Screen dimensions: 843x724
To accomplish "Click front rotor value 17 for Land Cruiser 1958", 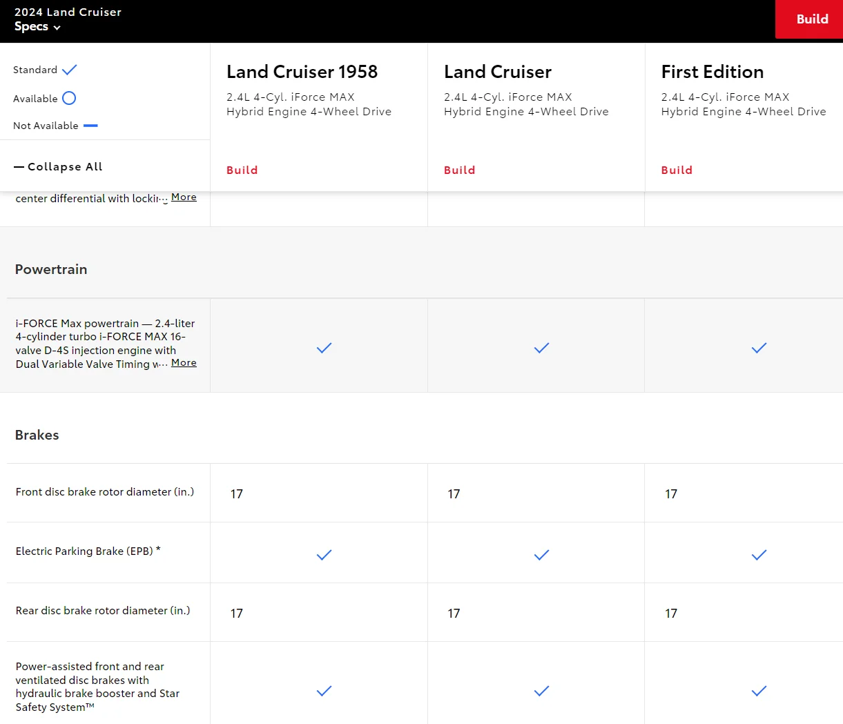I will [x=237, y=494].
